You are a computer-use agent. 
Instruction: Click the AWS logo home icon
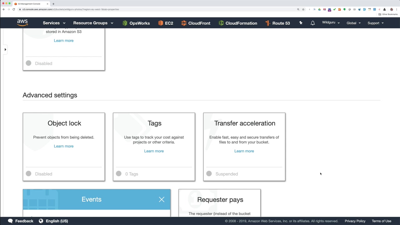pos(22,23)
